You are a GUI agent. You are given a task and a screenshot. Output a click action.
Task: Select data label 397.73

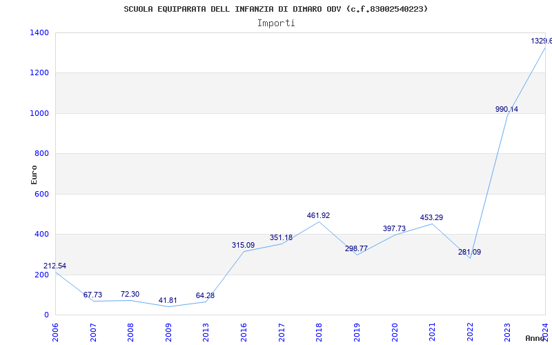tap(394, 228)
